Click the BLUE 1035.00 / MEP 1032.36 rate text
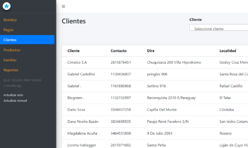This screenshot has height=148, width=248. click(x=22, y=80)
